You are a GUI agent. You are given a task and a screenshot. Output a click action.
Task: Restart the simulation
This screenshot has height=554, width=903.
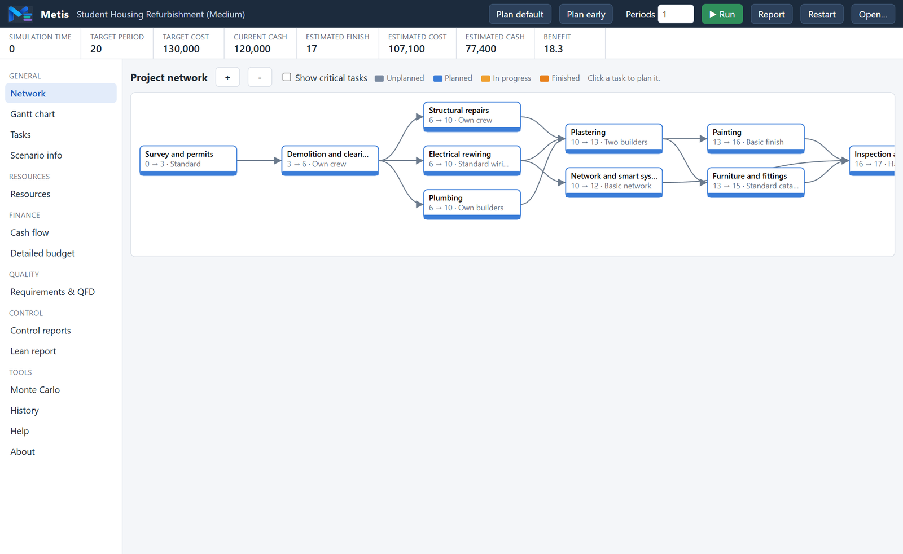pyautogui.click(x=822, y=14)
